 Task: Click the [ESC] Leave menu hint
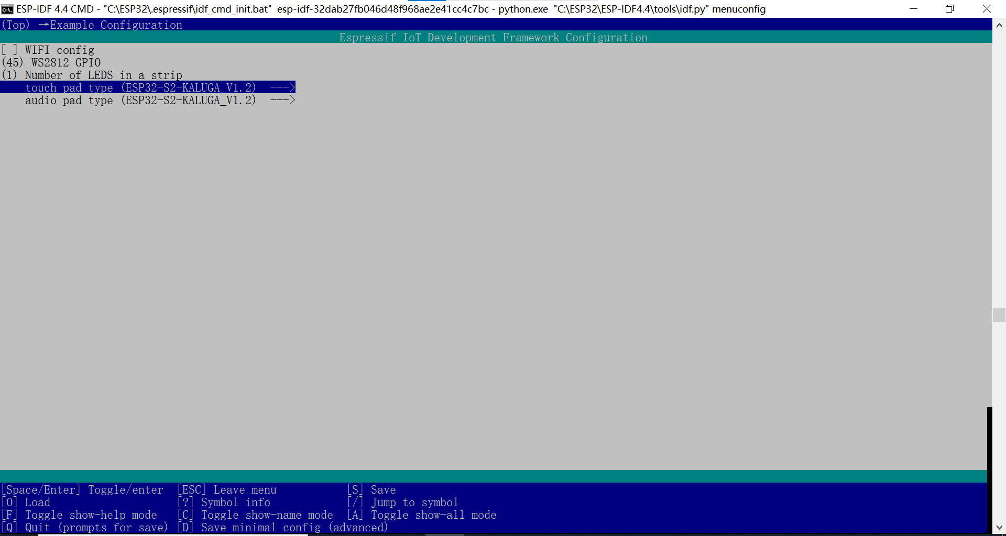(x=227, y=489)
